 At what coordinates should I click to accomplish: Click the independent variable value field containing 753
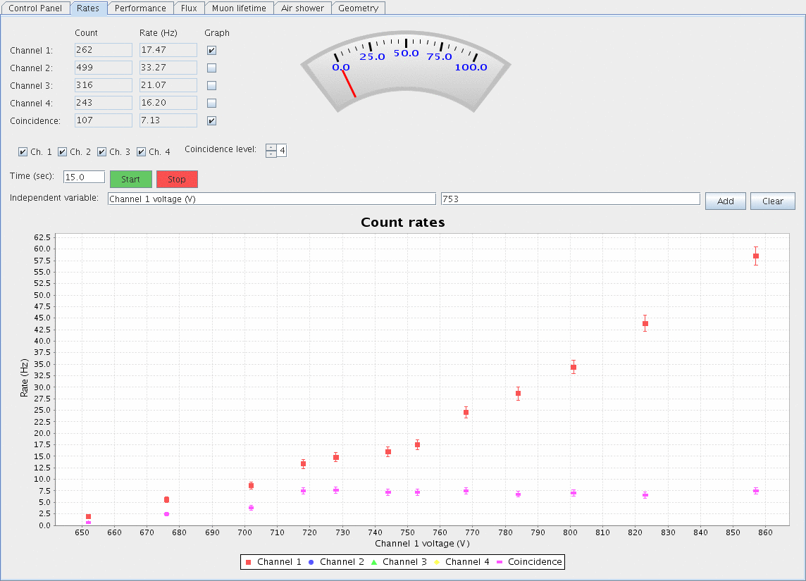coord(569,199)
